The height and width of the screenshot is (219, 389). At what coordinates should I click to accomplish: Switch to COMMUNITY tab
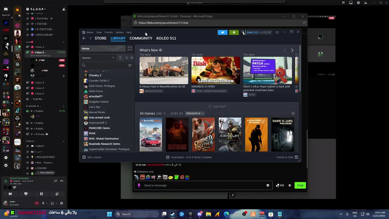pos(141,38)
